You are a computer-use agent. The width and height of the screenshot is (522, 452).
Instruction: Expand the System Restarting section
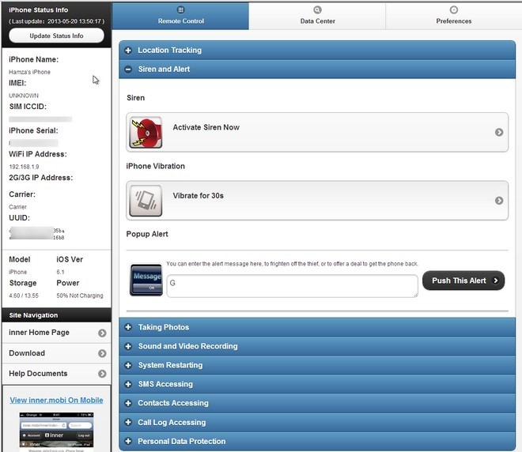(317, 365)
